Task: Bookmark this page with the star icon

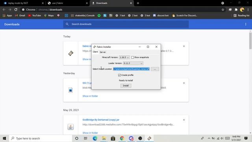Action: (223, 9)
